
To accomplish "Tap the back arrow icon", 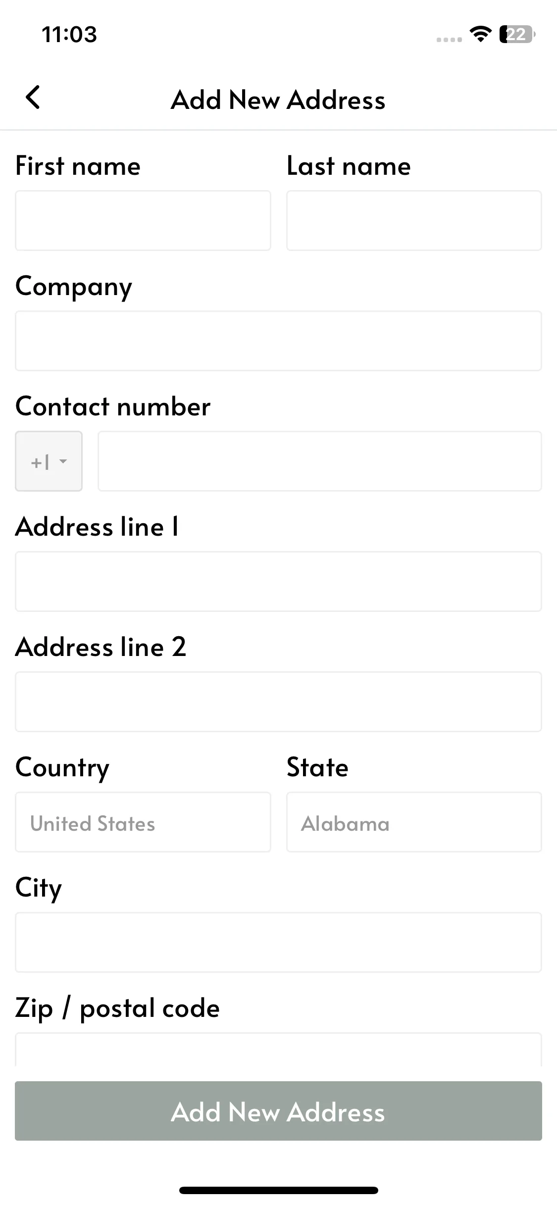I will point(33,98).
